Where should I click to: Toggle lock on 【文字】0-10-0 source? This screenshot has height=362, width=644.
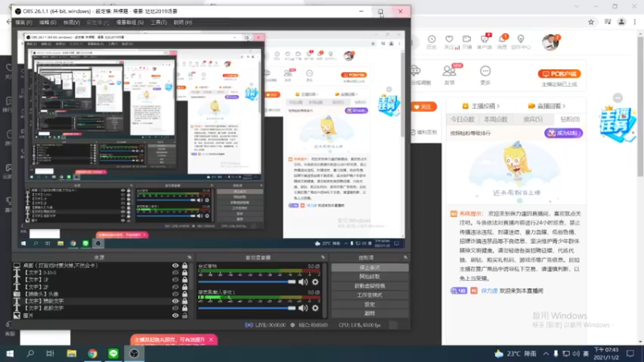pyautogui.click(x=185, y=273)
